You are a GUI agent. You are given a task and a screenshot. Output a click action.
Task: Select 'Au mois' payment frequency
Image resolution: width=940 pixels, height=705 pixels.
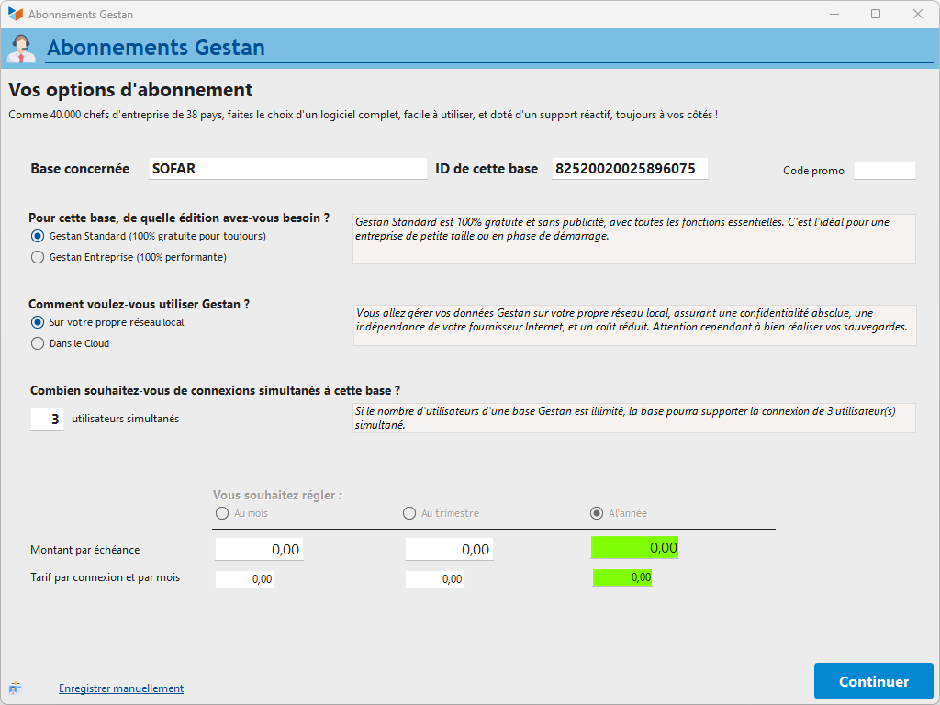[221, 513]
